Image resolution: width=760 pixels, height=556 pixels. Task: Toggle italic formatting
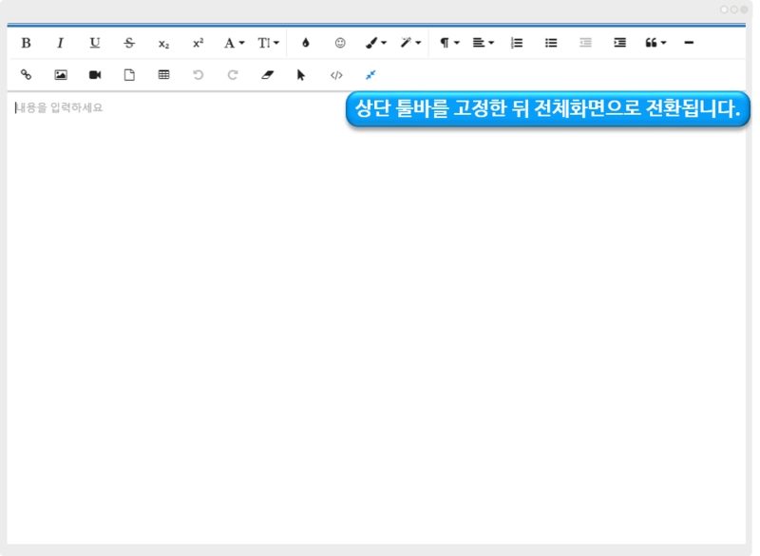coord(61,43)
